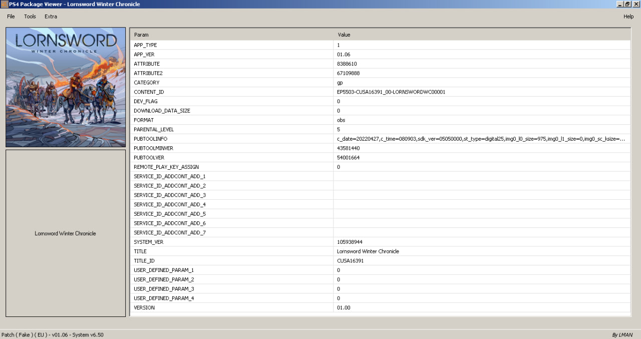Click the SERVICE_ID_ADDCONT_ADD_6 row
Viewport: 641px width, 339px height.
pyautogui.click(x=380, y=223)
